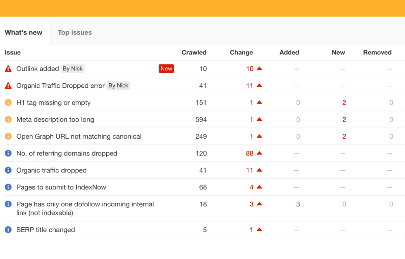Click red up-arrow in H1 tag missing row
The height and width of the screenshot is (259, 405).
coord(259,102)
